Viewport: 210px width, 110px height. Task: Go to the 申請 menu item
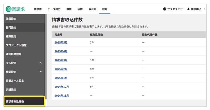point(69,9)
